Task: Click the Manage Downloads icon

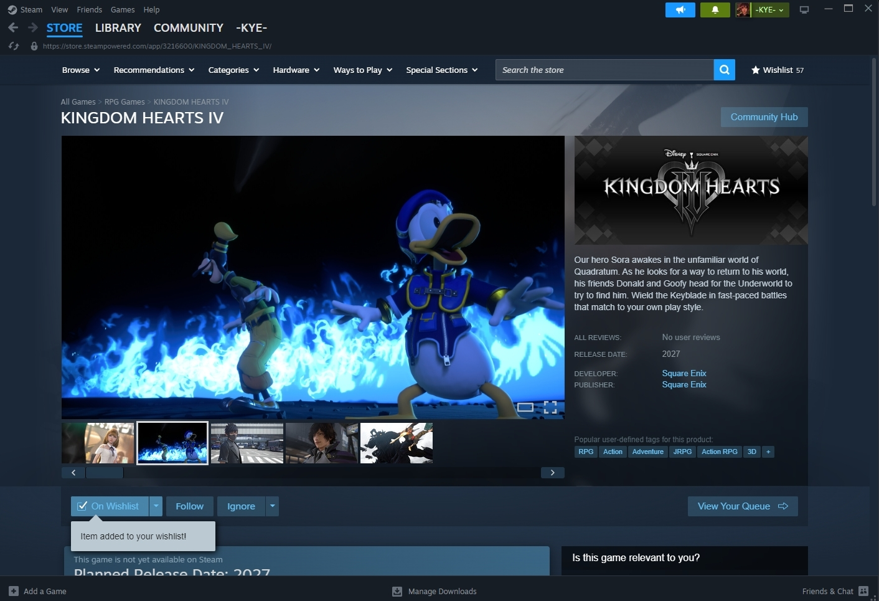Action: point(397,591)
